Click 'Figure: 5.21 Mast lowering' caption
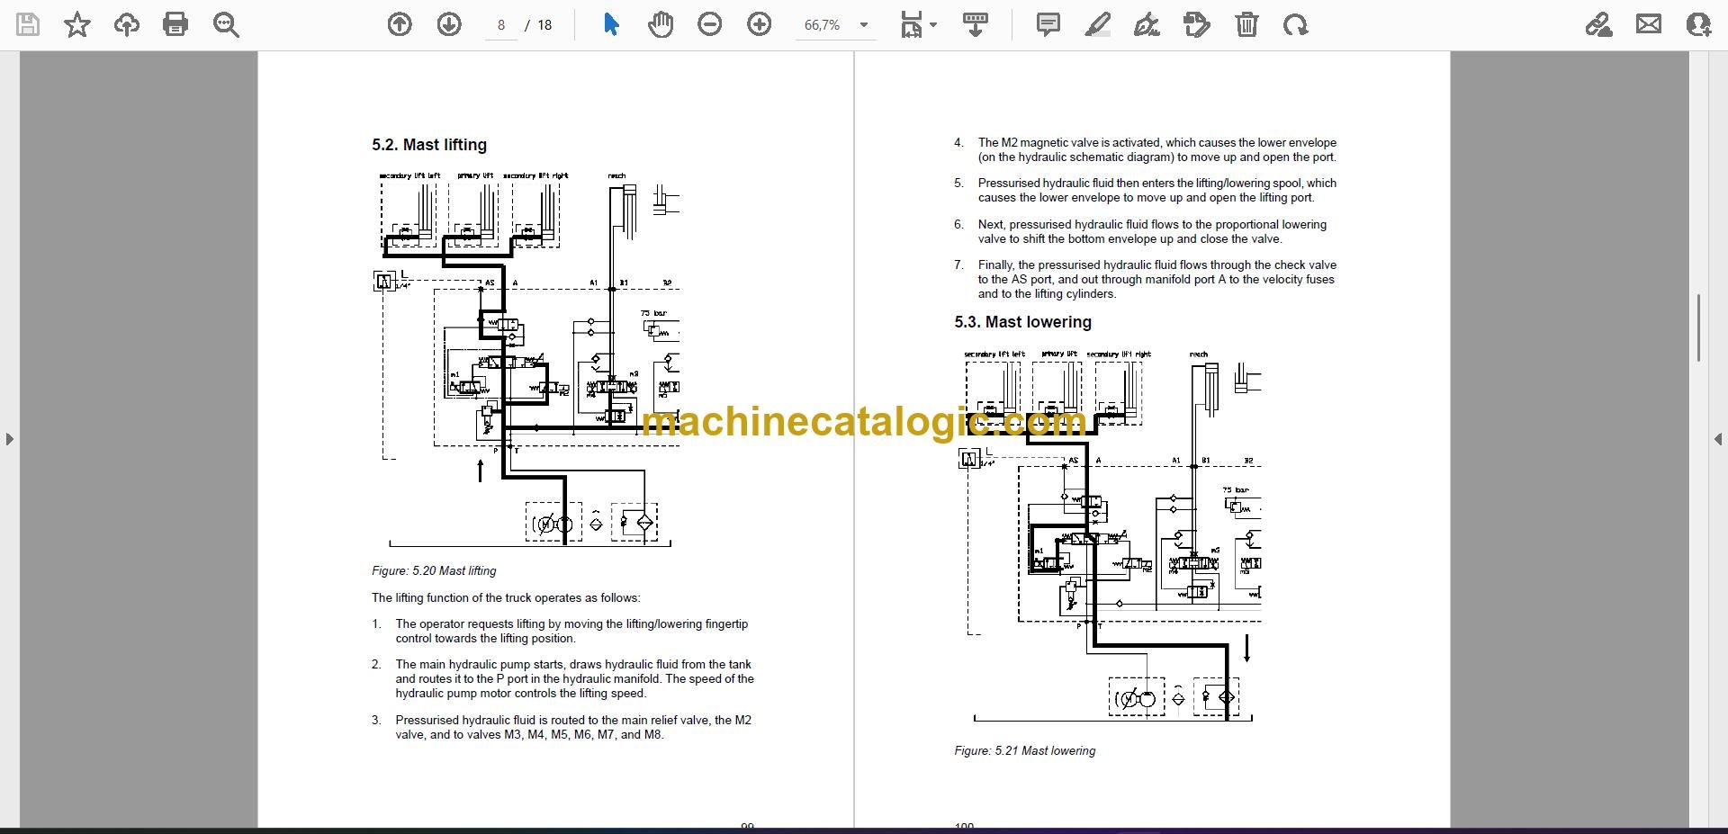The image size is (1728, 834). [x=1025, y=750]
